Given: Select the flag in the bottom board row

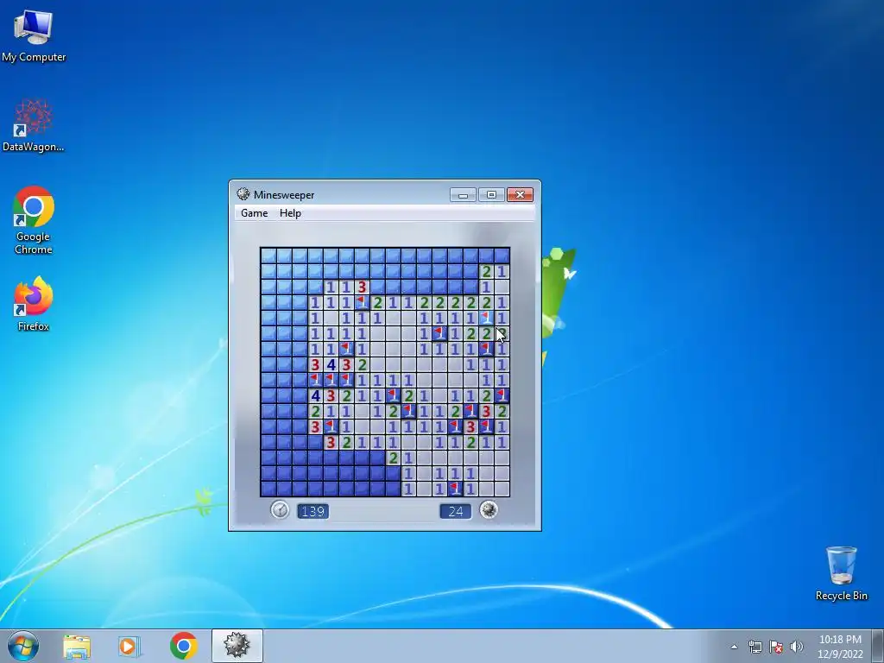Looking at the screenshot, I should (455, 489).
